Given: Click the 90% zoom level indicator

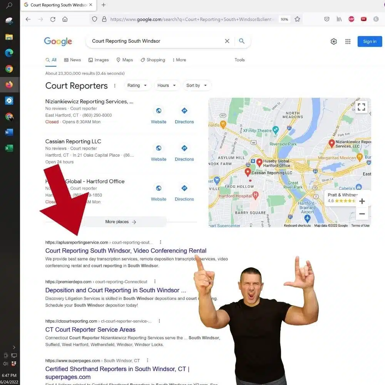Looking at the screenshot, I should 285,19.
